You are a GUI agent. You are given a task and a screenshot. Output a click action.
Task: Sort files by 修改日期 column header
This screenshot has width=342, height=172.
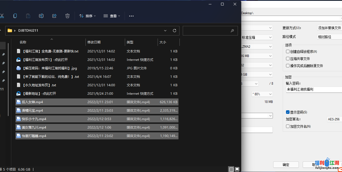pos(94,42)
